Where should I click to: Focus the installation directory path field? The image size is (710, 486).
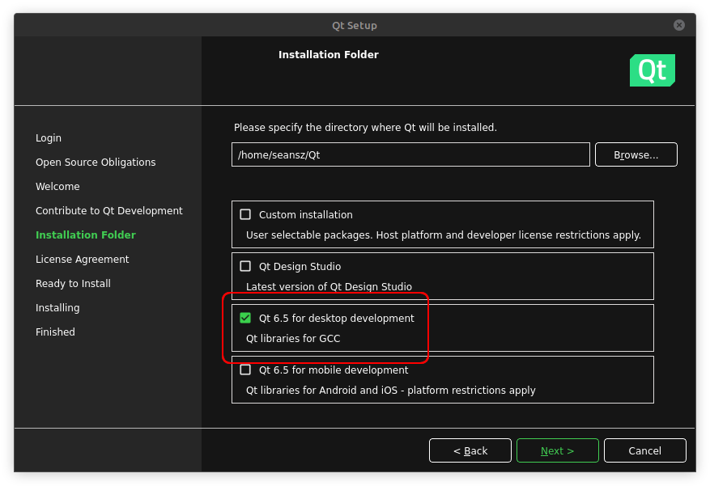pyautogui.click(x=410, y=154)
